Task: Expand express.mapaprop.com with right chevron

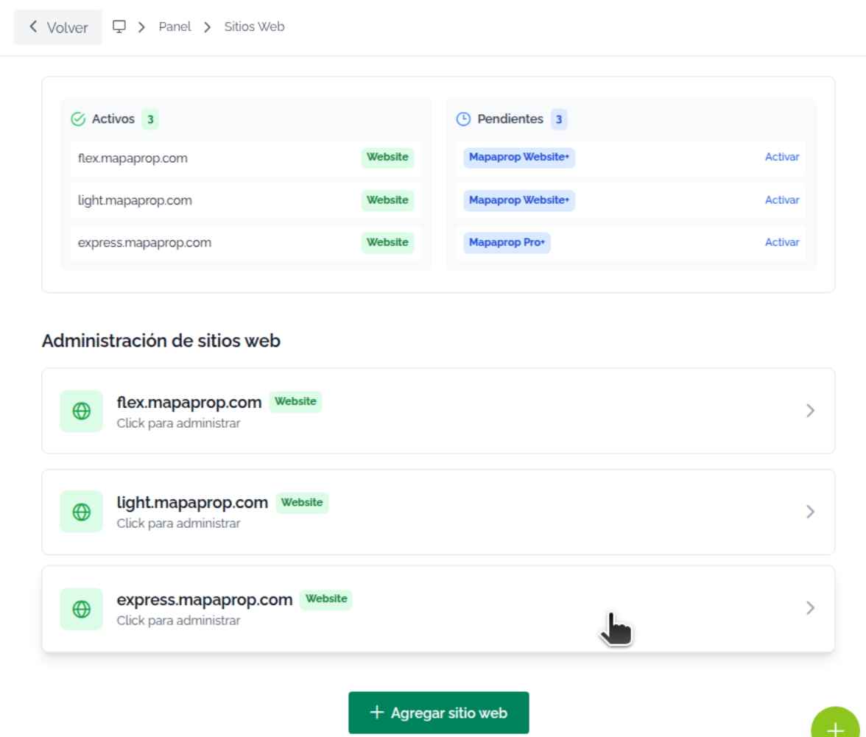Action: [810, 608]
